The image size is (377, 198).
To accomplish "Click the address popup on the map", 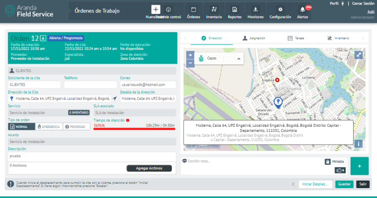I will click(x=269, y=132).
